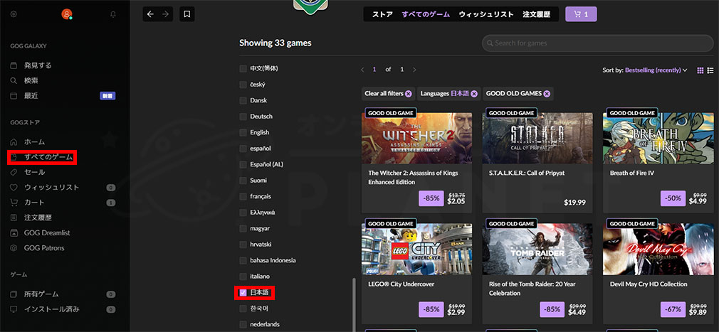Viewport: 719px width, 332px height.
Task: Clear all filters
Action: [x=388, y=93]
